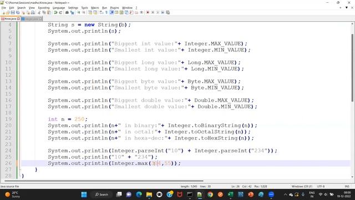Open the Function List panel icon

131,12
